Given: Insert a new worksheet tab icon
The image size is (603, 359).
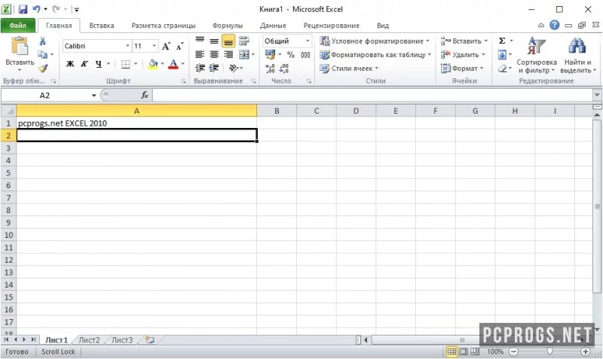Looking at the screenshot, I should [149, 339].
